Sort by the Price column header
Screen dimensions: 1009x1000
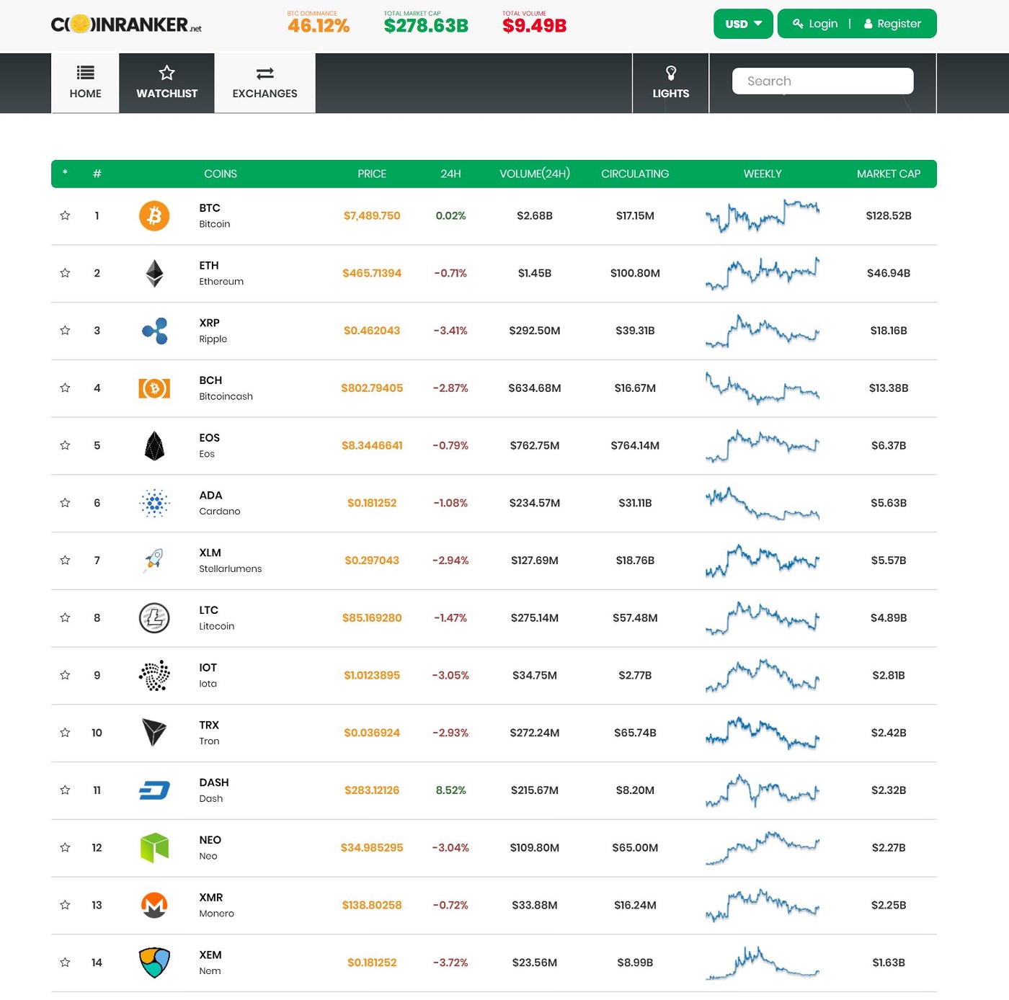tap(372, 174)
